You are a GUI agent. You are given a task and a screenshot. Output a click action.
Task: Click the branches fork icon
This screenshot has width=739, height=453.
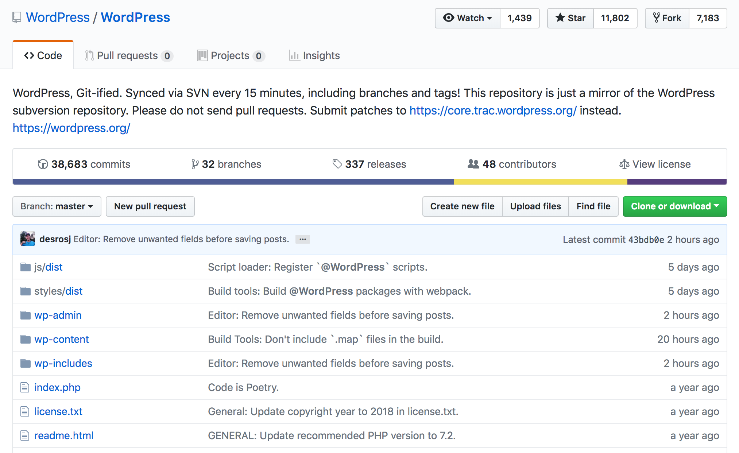[195, 164]
